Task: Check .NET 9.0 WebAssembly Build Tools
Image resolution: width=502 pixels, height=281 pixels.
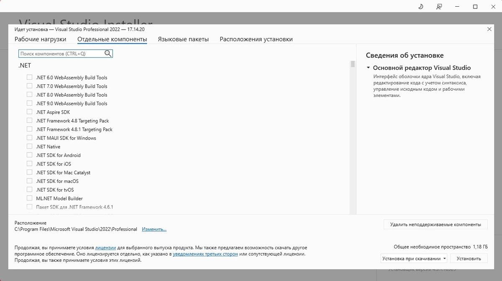Action: (29, 103)
